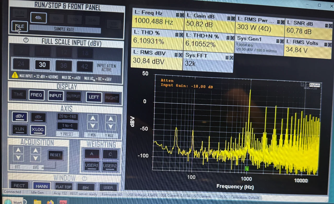The image size is (334, 204).
Task: Select XLOG frequency axis
Action: click(x=38, y=129)
